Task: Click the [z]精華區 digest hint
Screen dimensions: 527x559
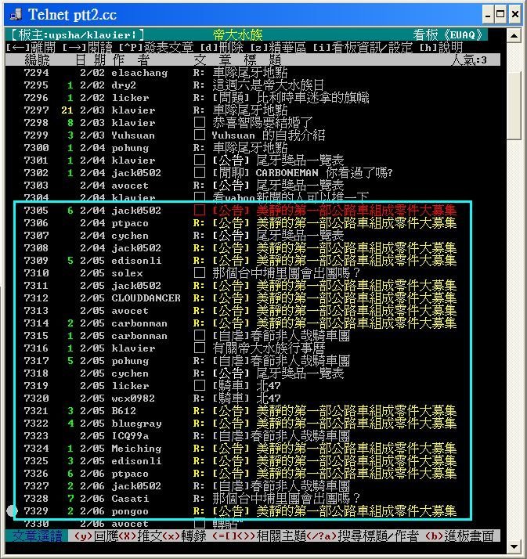Action: coord(277,48)
